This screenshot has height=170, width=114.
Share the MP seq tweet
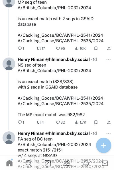109,48
